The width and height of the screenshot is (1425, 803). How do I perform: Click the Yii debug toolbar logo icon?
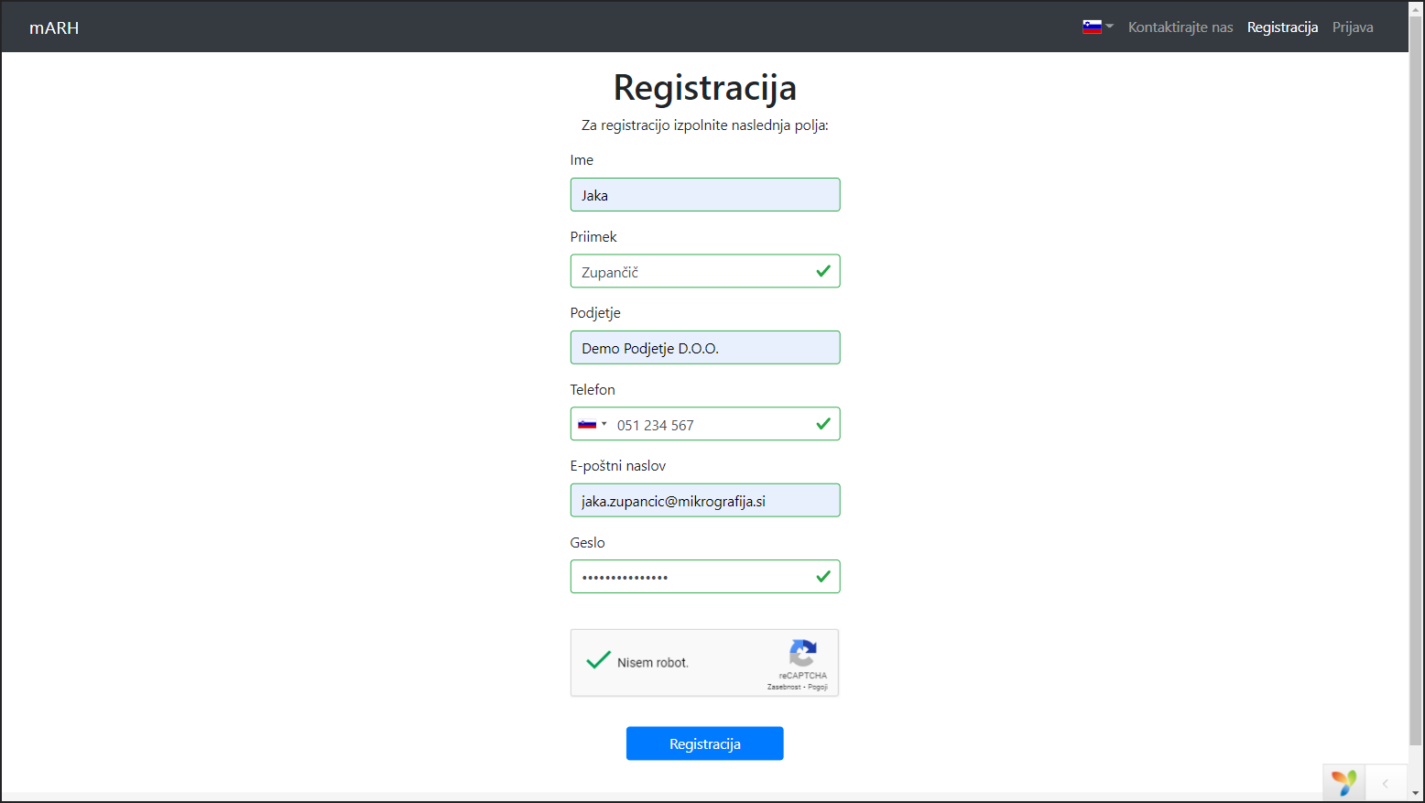pos(1343,783)
